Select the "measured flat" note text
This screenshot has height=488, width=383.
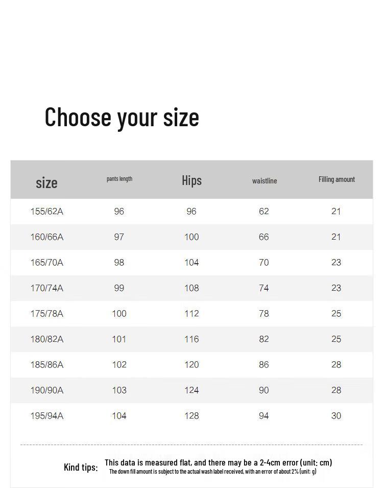(218, 462)
